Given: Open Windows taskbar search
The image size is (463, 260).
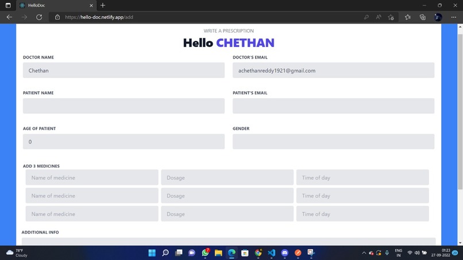Looking at the screenshot, I should [x=165, y=253].
